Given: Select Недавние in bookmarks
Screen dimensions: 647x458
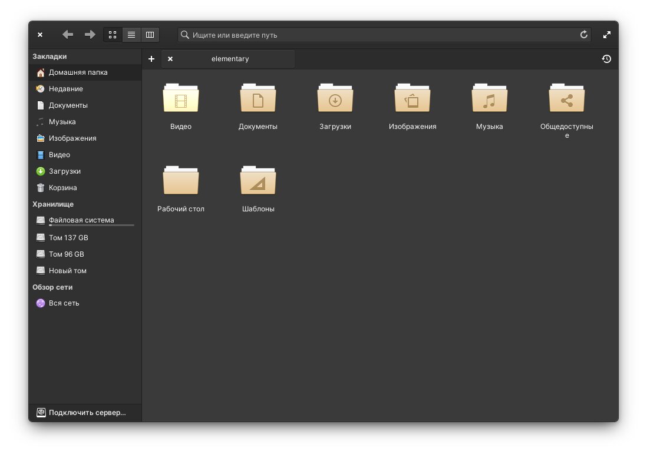Looking at the screenshot, I should pos(65,89).
